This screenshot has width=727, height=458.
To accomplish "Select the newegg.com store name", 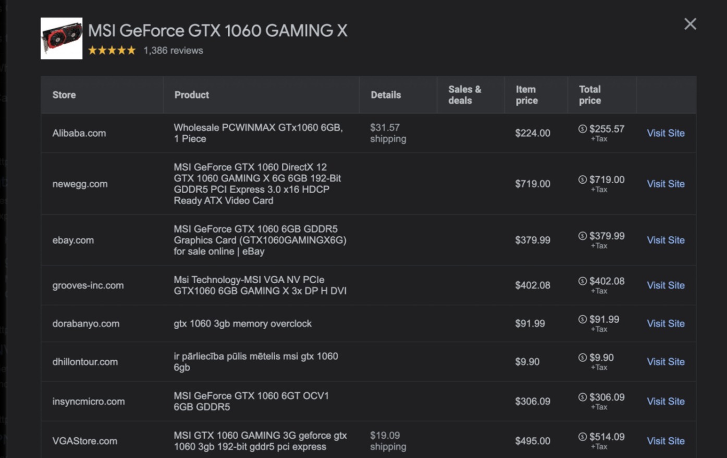I will 80,184.
